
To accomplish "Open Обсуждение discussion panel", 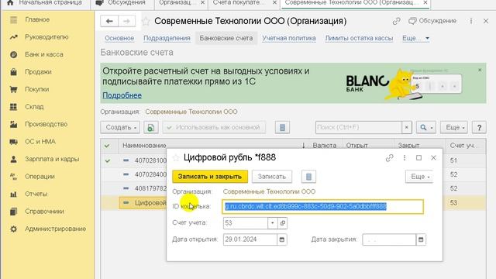I will [x=432, y=21].
